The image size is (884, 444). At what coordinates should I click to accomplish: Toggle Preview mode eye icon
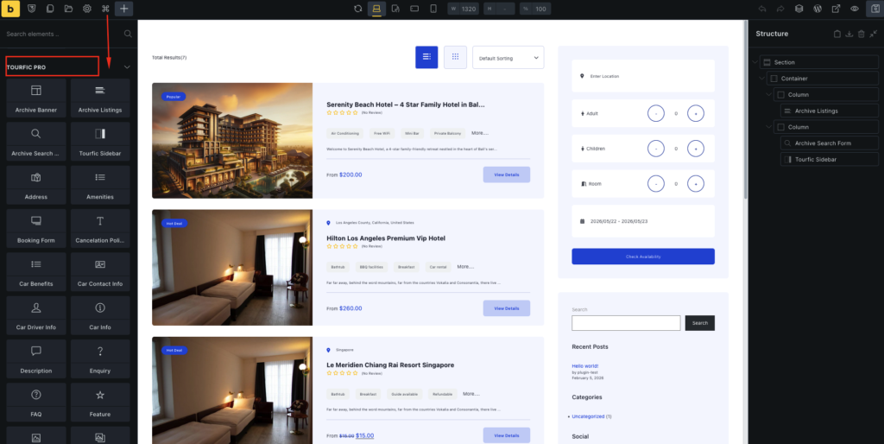tap(855, 9)
